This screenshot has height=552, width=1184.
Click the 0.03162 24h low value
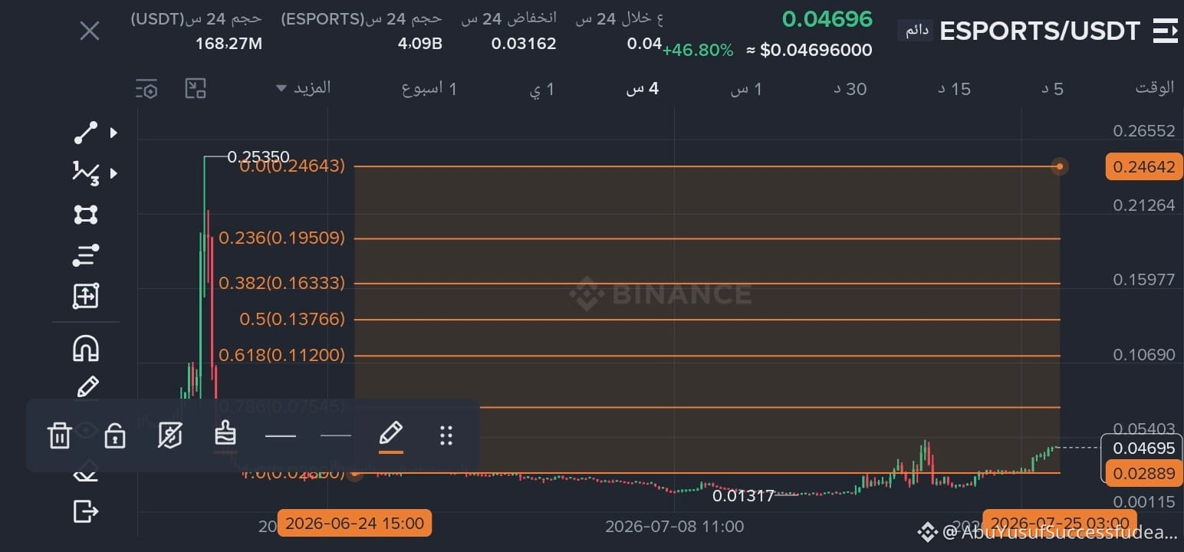coord(524,43)
